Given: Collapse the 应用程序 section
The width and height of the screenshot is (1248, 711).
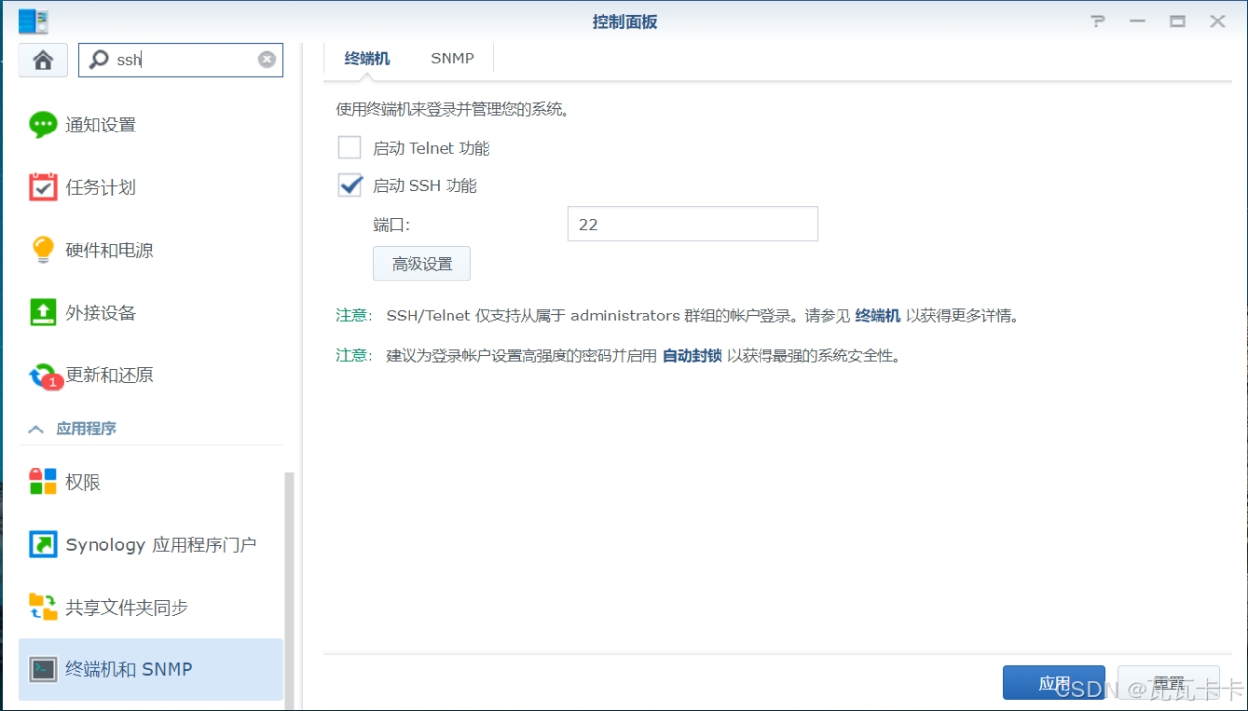Looking at the screenshot, I should point(36,429).
